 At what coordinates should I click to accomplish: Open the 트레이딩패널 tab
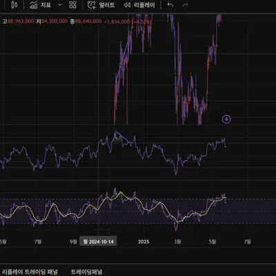tap(86, 272)
